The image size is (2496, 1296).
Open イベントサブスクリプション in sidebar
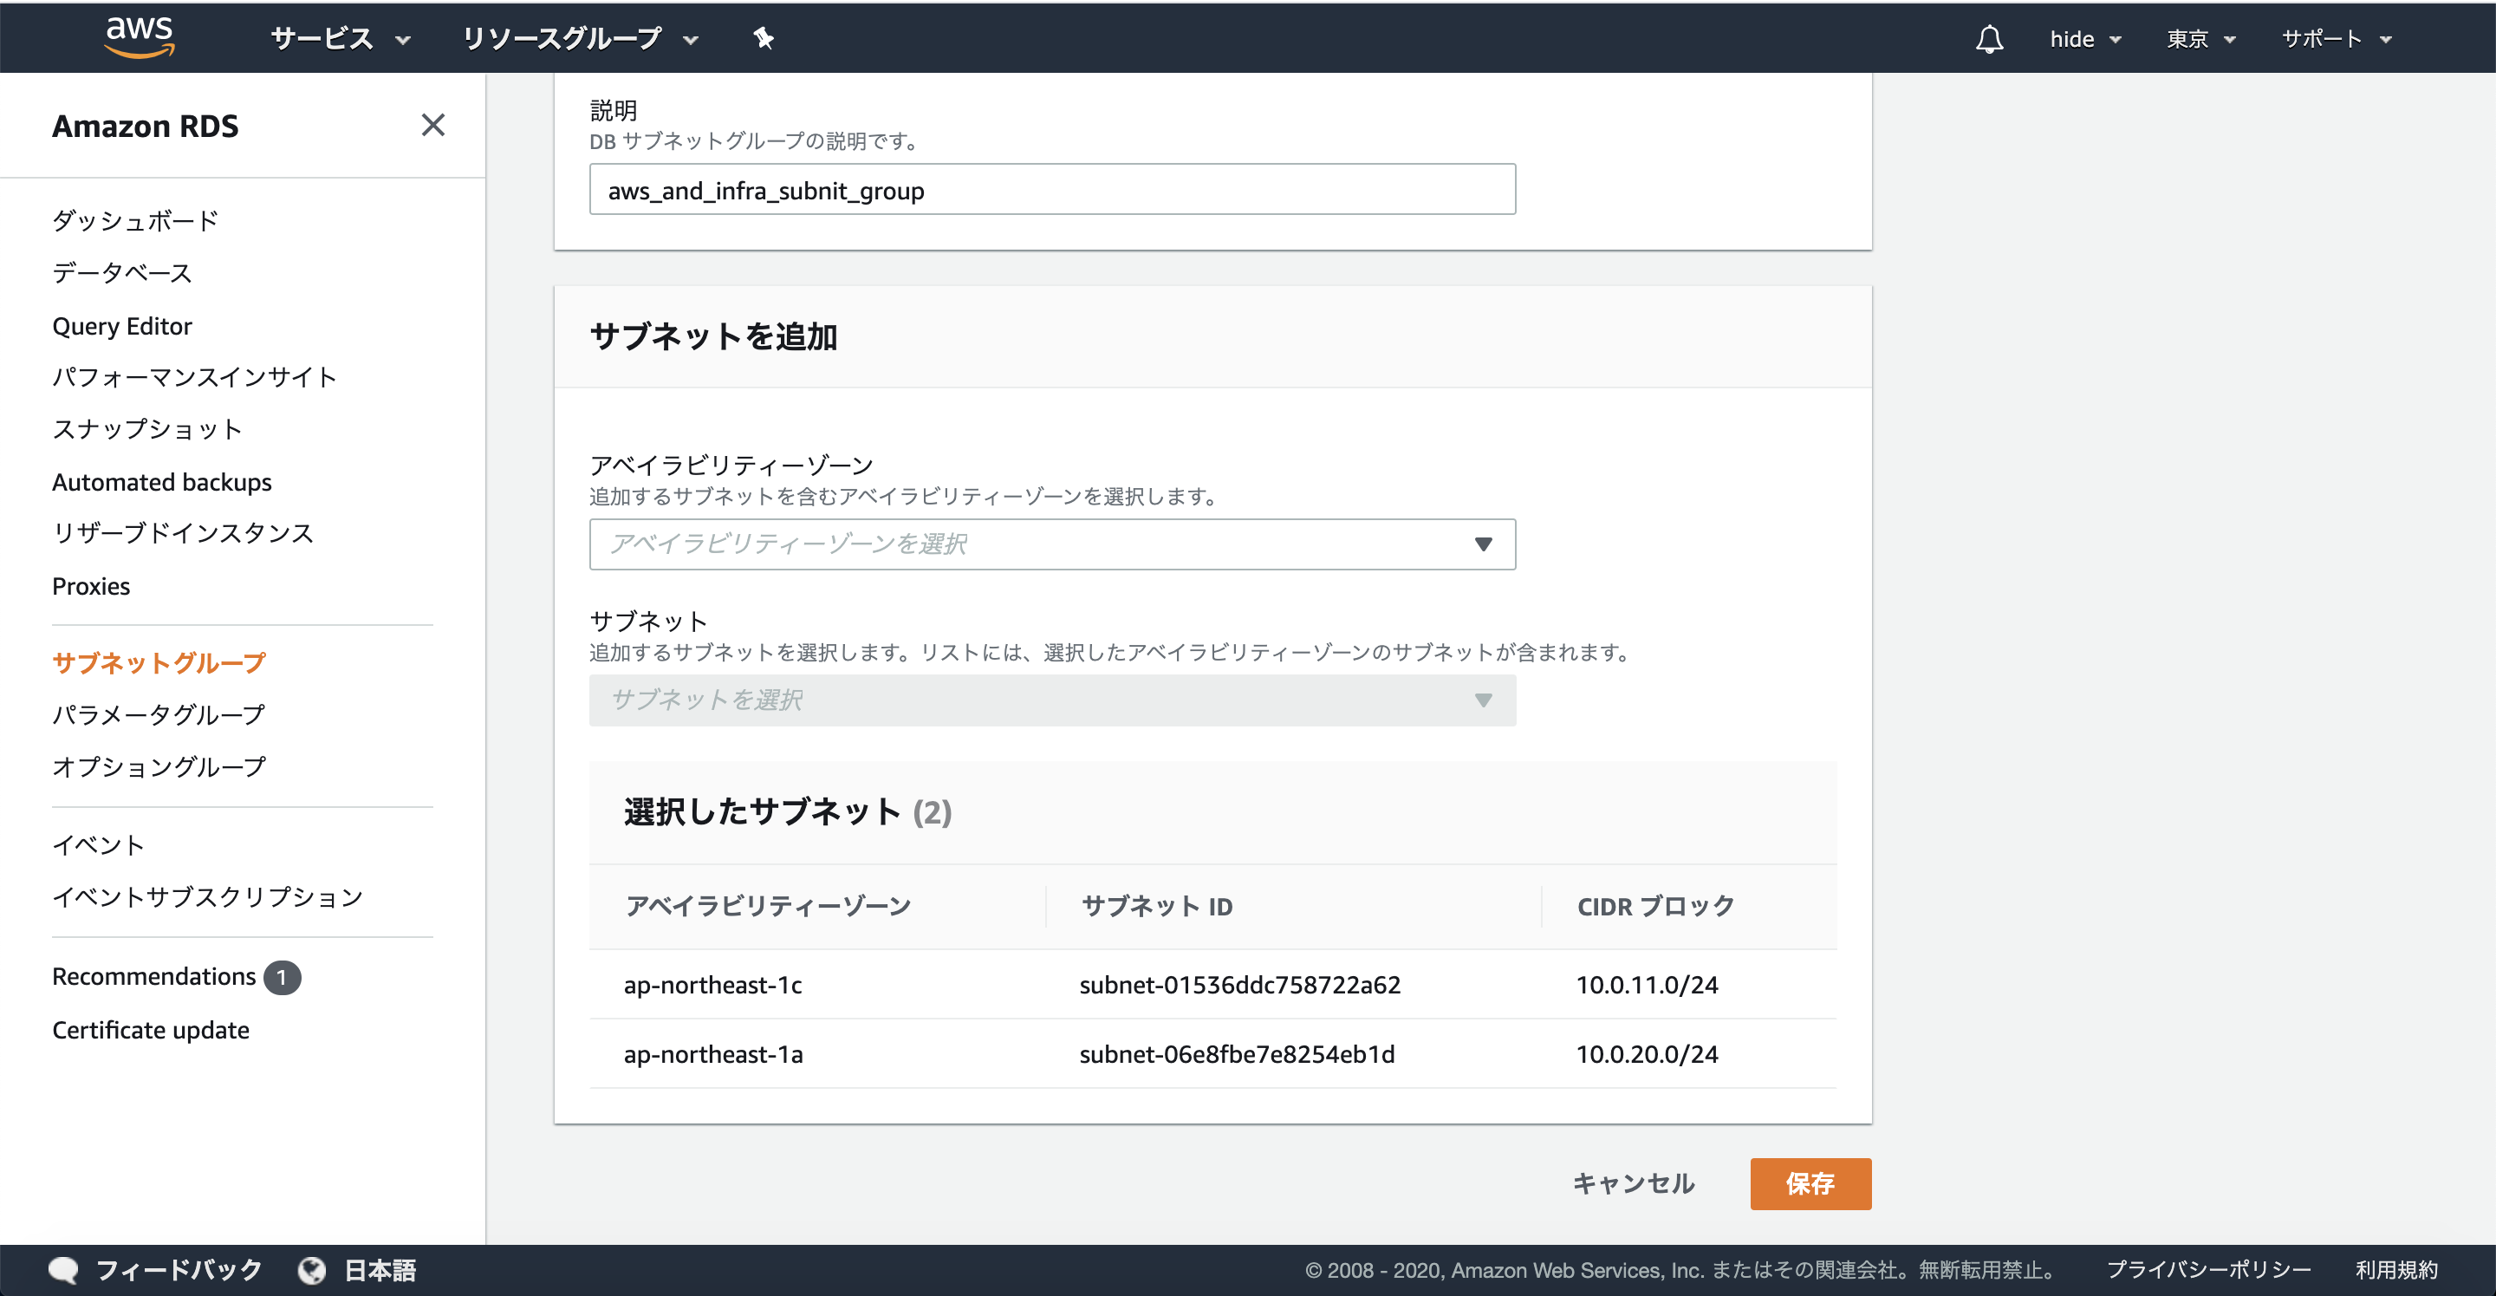point(207,897)
